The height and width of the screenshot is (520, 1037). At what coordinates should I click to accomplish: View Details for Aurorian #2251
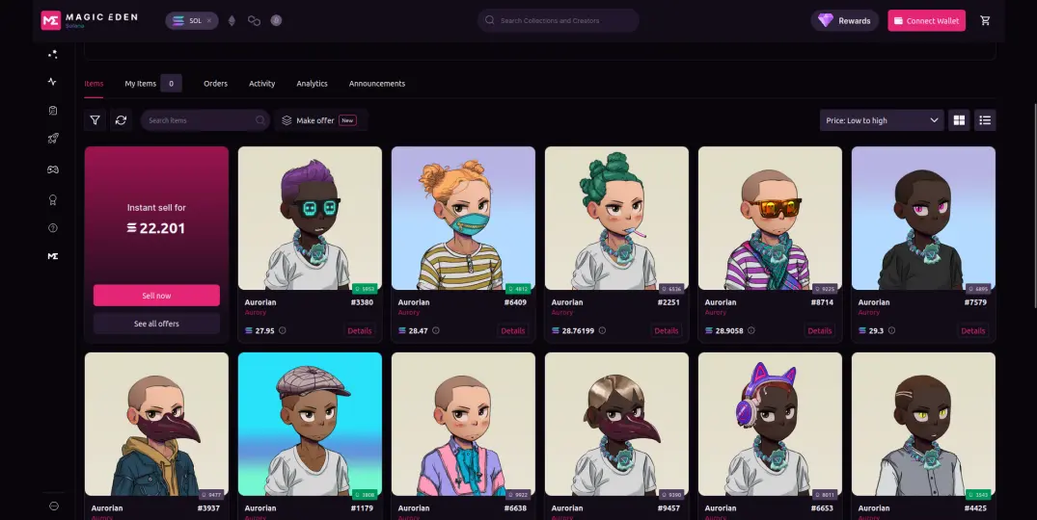[x=667, y=330]
